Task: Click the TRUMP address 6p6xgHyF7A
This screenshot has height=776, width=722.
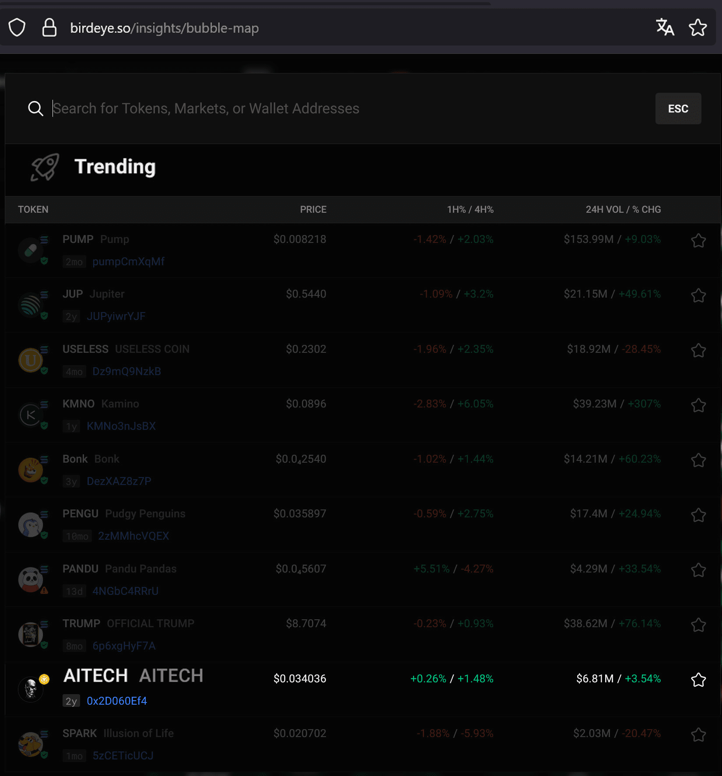Action: tap(124, 646)
